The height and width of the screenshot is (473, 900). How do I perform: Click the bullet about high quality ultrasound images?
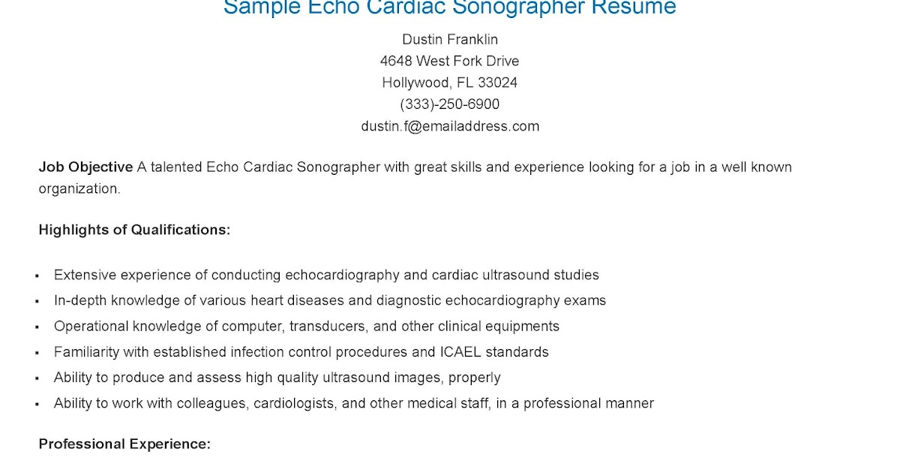coord(277,377)
